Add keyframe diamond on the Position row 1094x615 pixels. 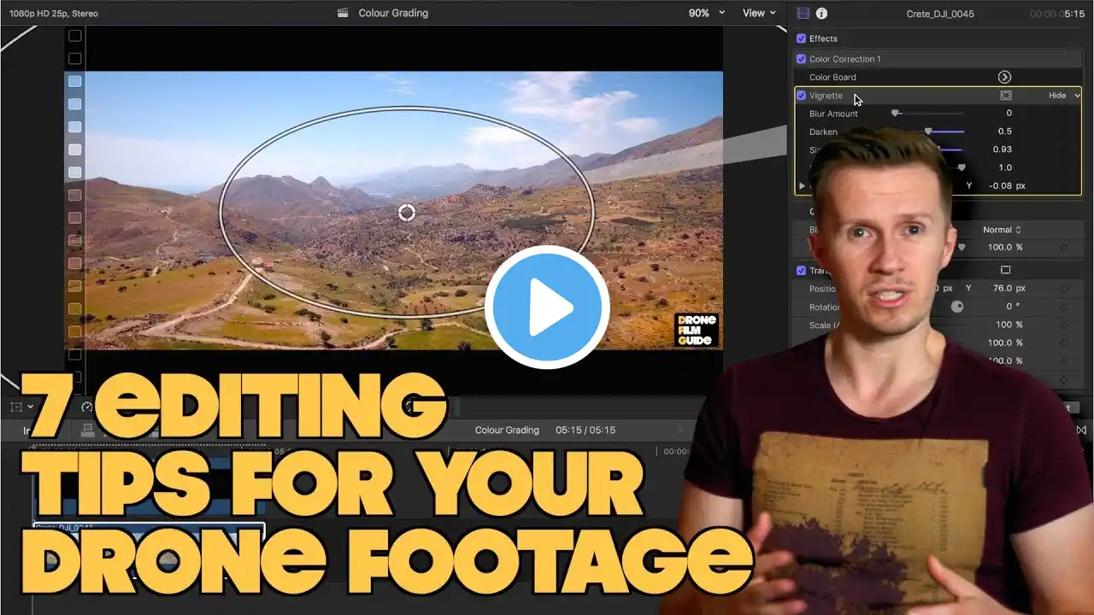coord(1064,289)
